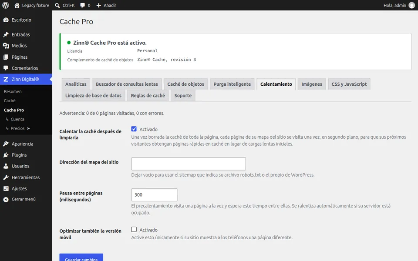This screenshot has width=418, height=261.
Task: Click the Añadir new content label
Action: tap(110, 5)
